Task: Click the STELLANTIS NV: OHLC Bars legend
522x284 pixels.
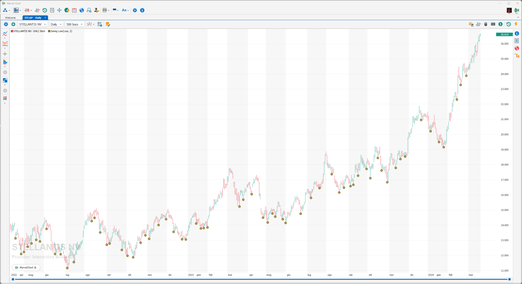Action: tap(29, 31)
